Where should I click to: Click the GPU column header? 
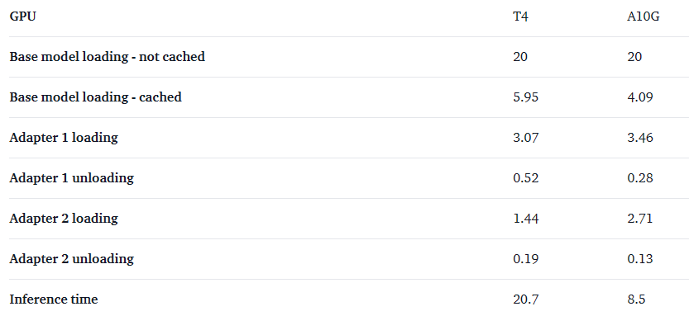click(x=23, y=17)
